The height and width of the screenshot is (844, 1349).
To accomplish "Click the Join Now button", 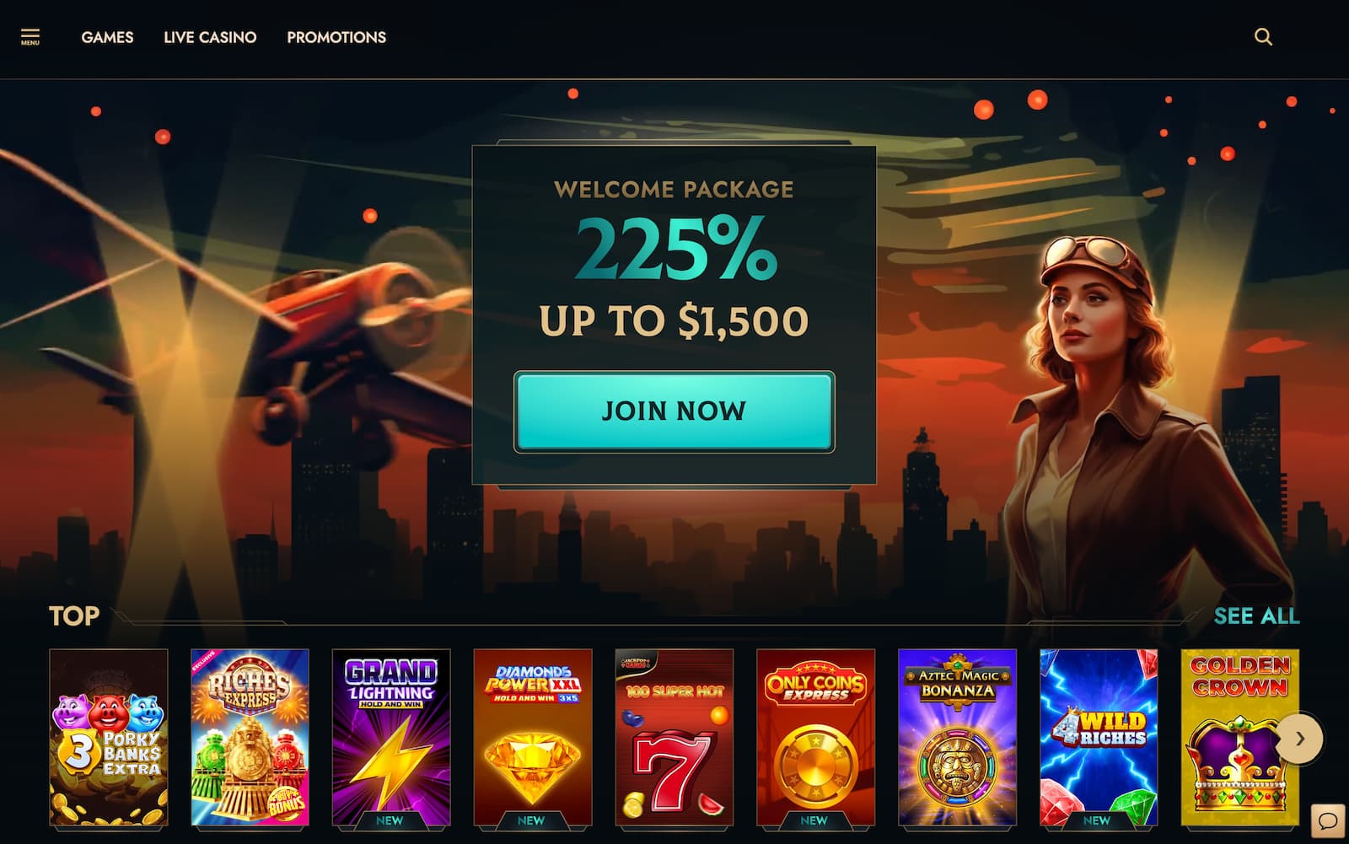I will [674, 411].
